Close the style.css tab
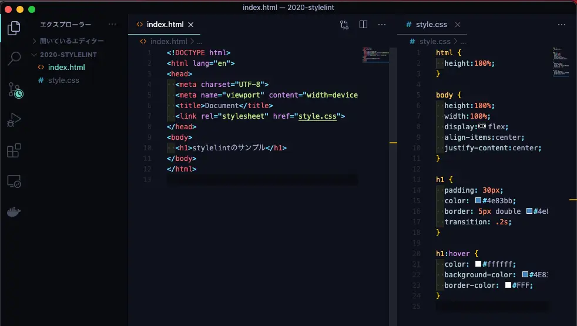 [x=458, y=25]
